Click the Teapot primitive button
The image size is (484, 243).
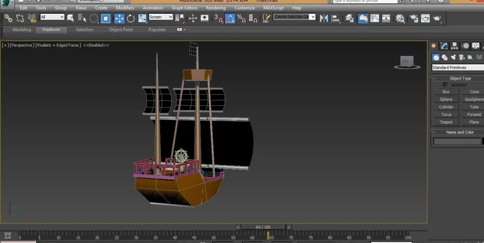(x=446, y=122)
